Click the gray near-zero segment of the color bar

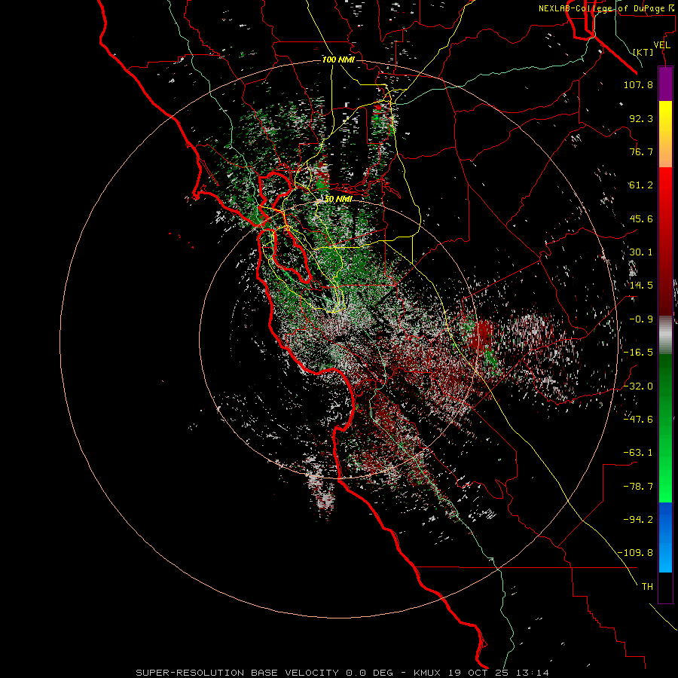[x=665, y=335]
